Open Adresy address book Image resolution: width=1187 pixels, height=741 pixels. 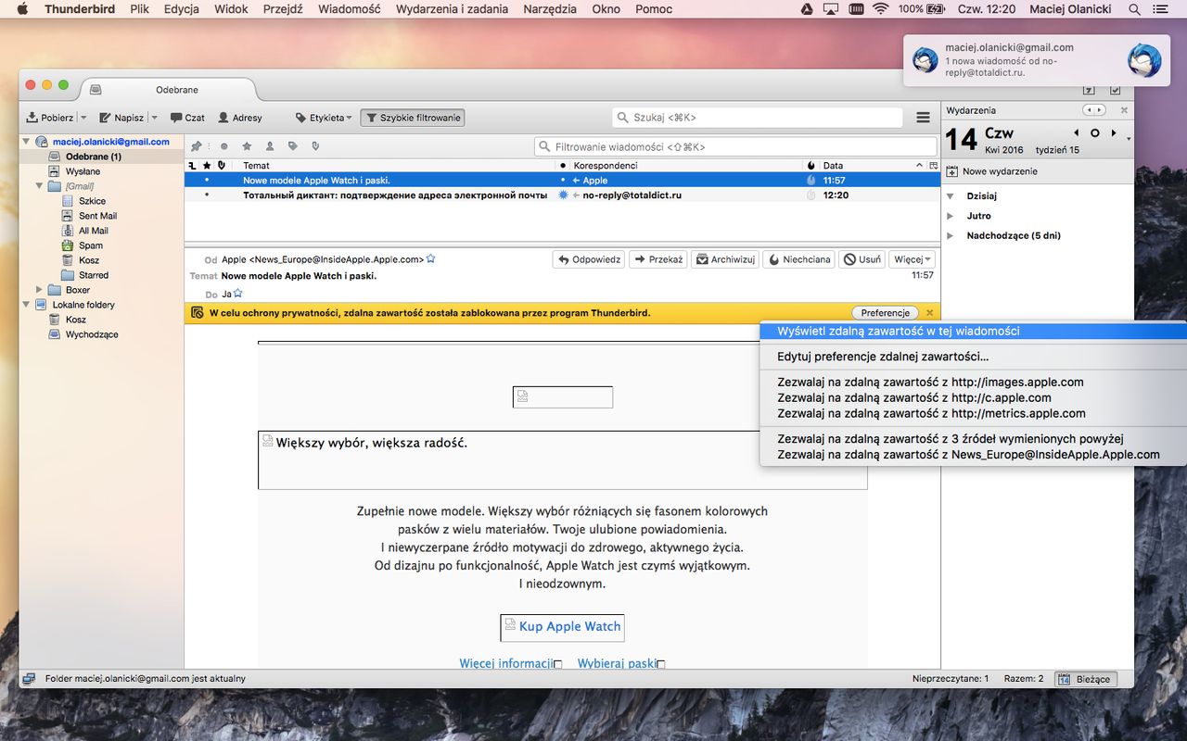239,118
